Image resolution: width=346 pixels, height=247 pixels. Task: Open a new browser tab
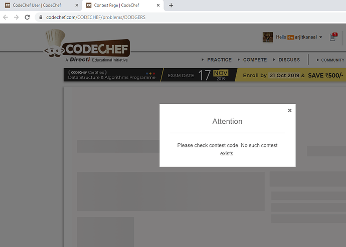(171, 6)
